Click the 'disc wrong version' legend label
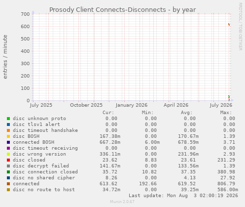Image resolution: width=245 pixels, height=207 pixels. [39, 154]
